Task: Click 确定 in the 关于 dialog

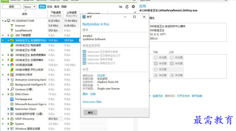Action: point(90,113)
